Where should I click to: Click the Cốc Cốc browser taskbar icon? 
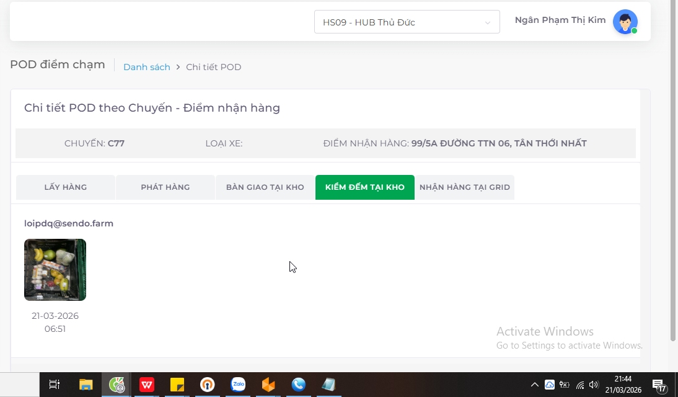coord(117,385)
